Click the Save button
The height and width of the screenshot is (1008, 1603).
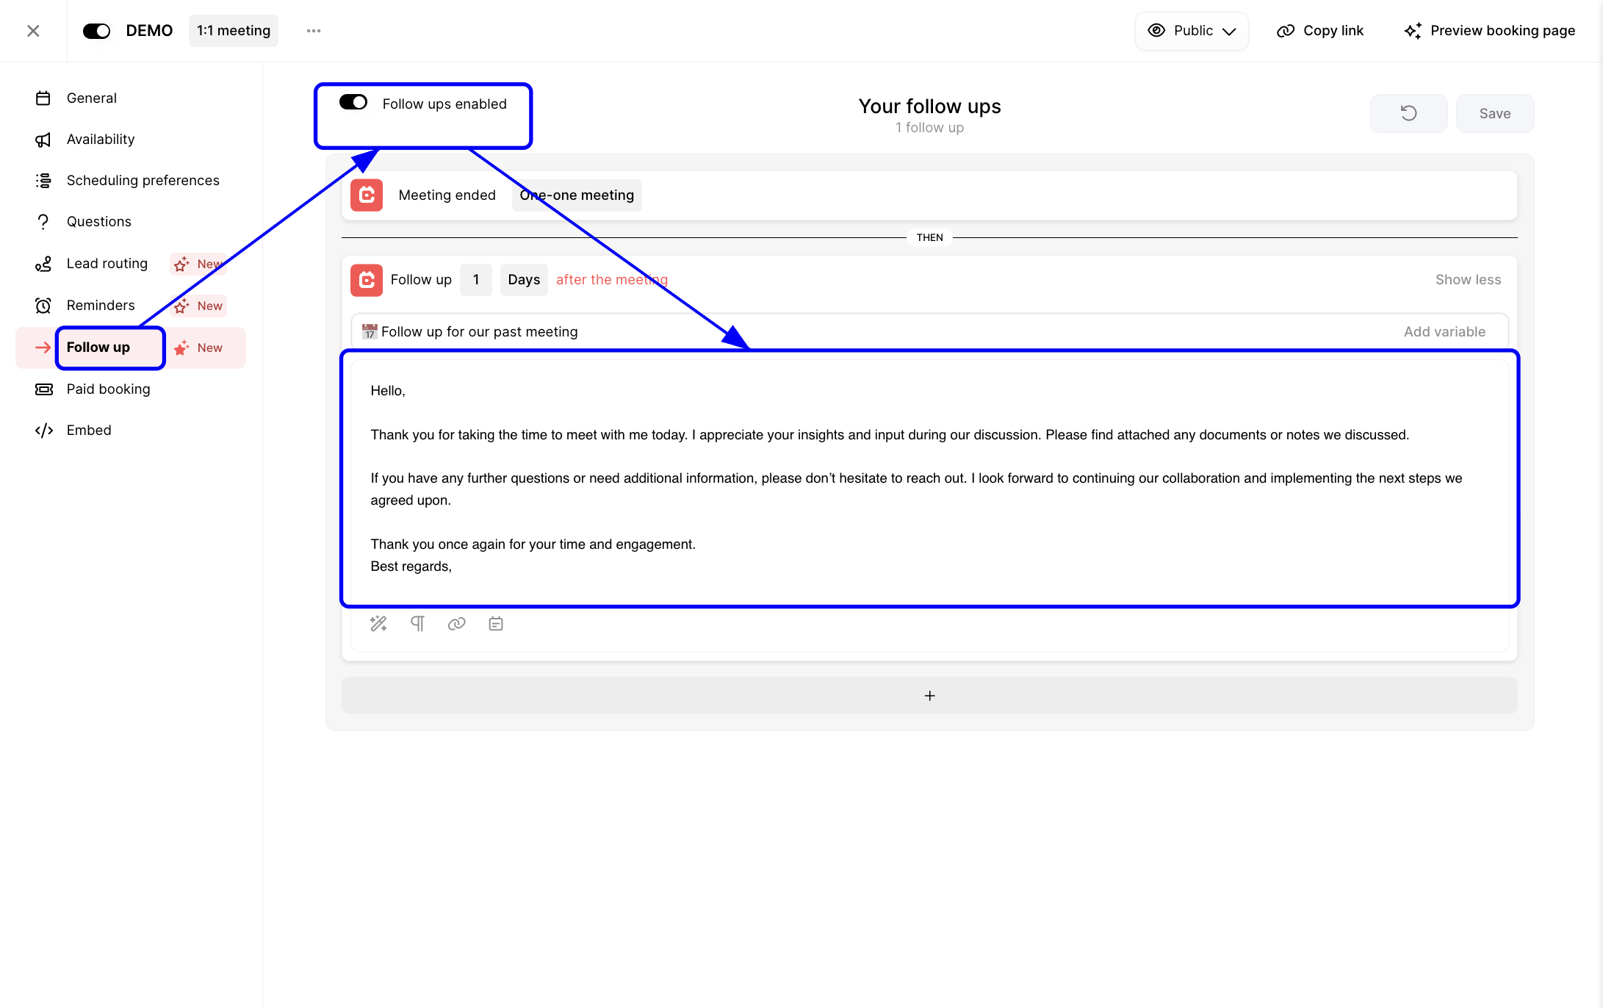(1494, 113)
